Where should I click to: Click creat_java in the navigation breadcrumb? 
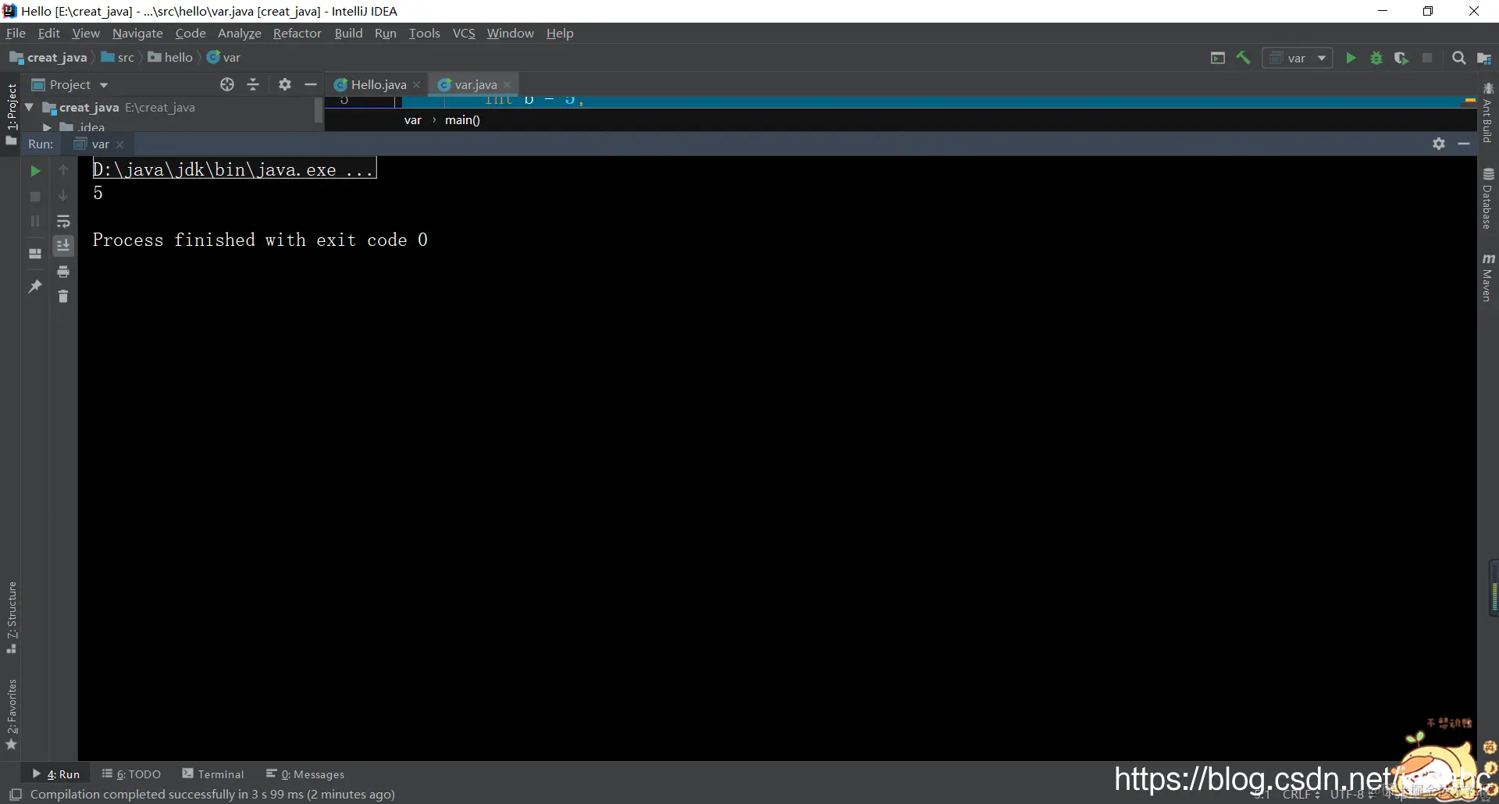pyautogui.click(x=48, y=58)
